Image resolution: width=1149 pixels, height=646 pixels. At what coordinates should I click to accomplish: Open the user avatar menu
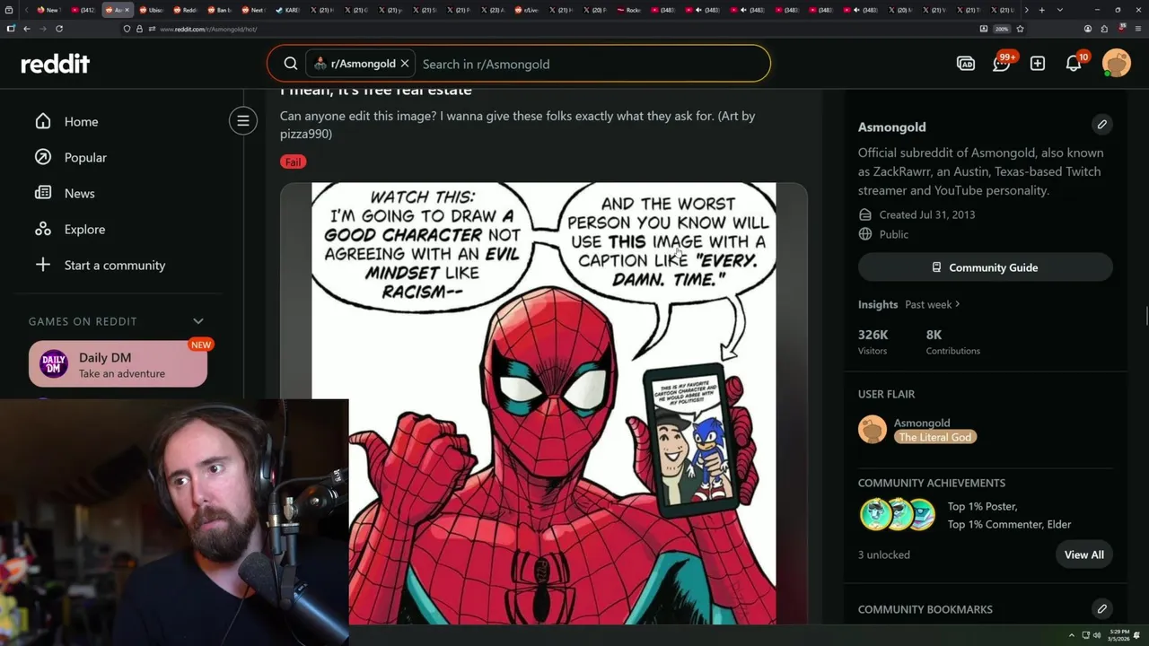pyautogui.click(x=1117, y=64)
